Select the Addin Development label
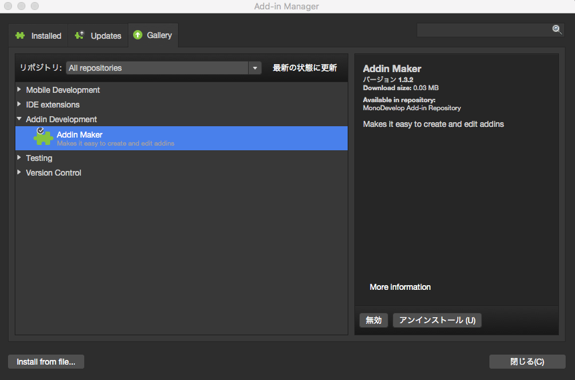 [62, 119]
